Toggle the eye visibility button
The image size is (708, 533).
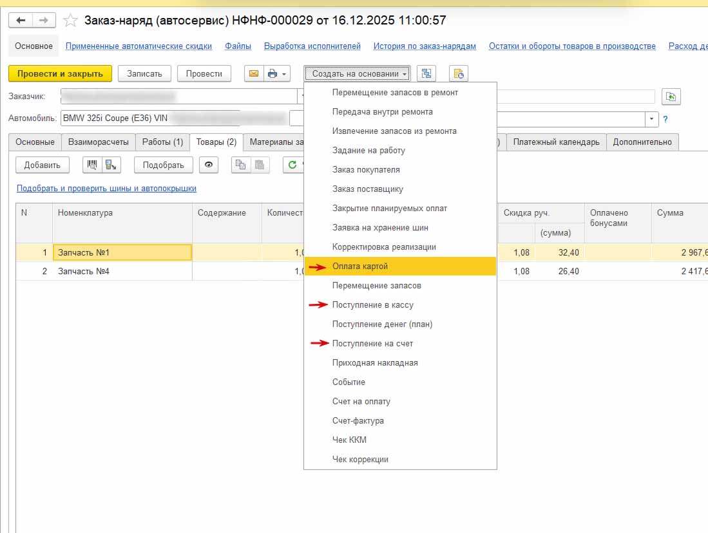tap(208, 165)
